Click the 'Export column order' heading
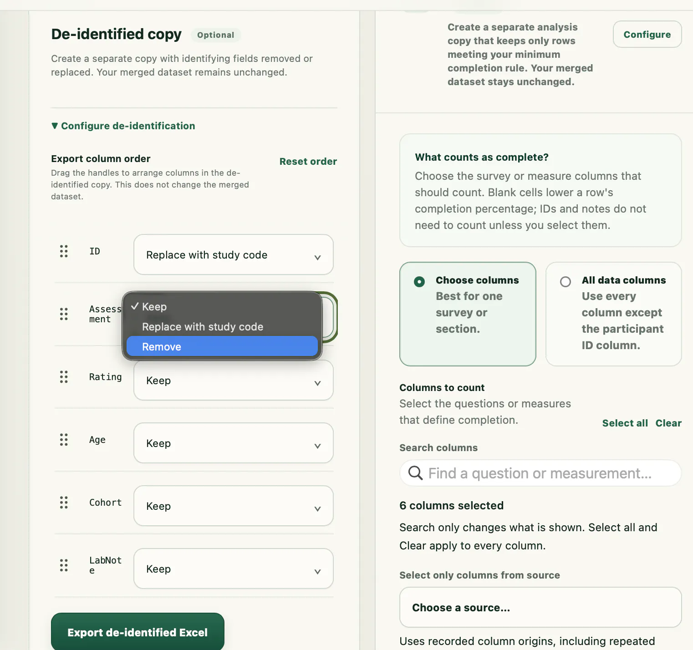This screenshot has width=693, height=650. [101, 159]
